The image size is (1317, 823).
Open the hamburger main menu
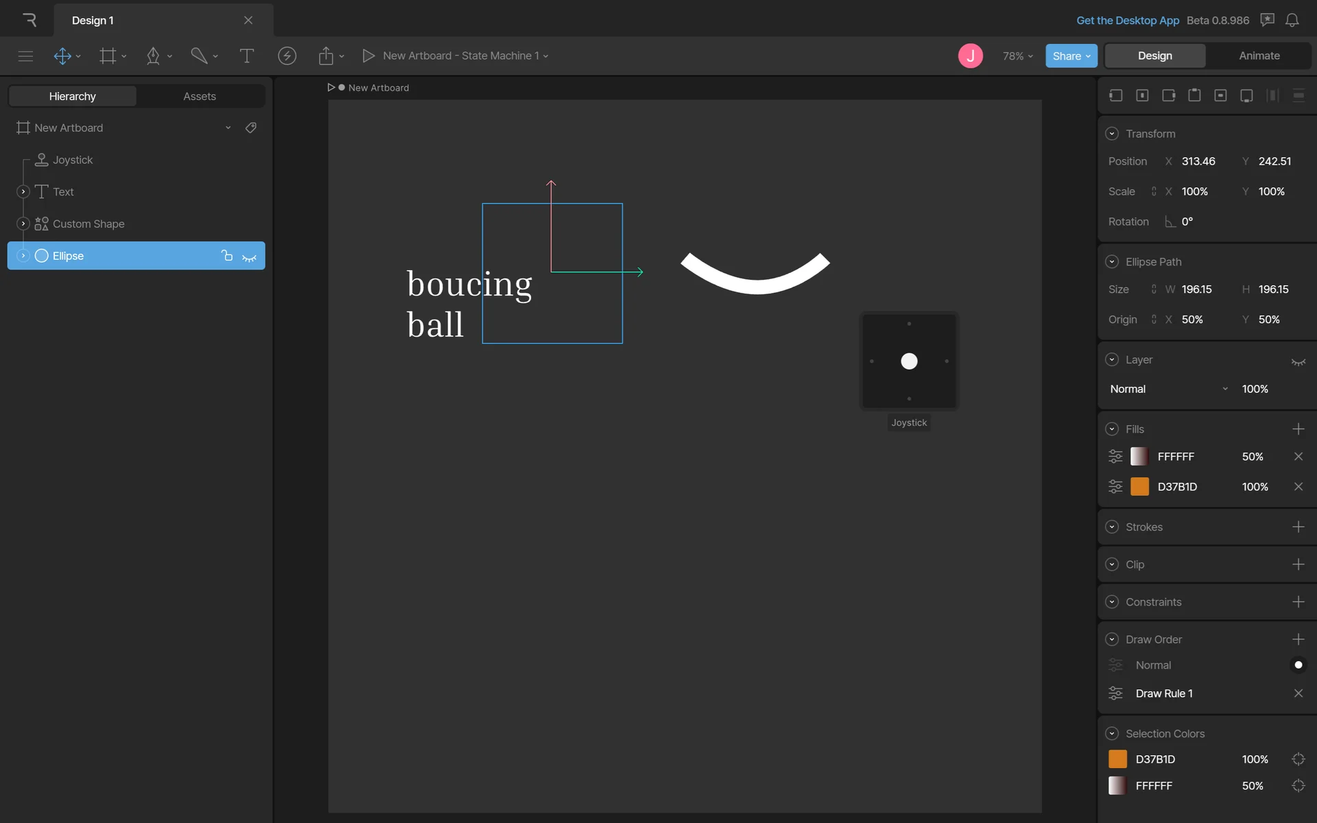(25, 56)
